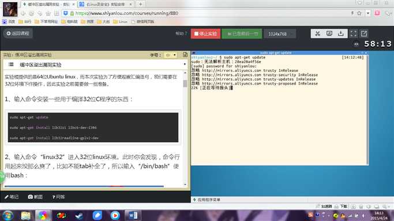Click the blue feather app icon on taskbar
Screen dimensions: 394x221
click(x=97, y=216)
